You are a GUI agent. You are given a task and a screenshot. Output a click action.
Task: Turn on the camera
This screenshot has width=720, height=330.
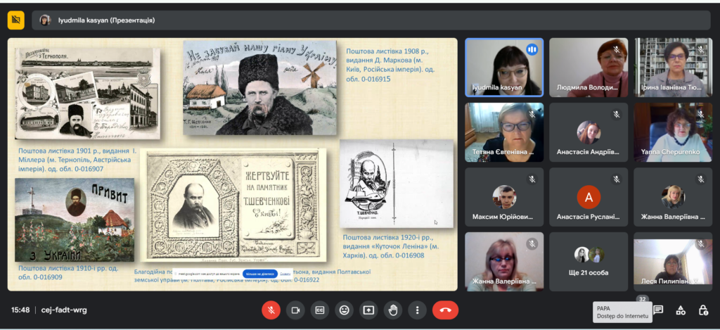(295, 310)
